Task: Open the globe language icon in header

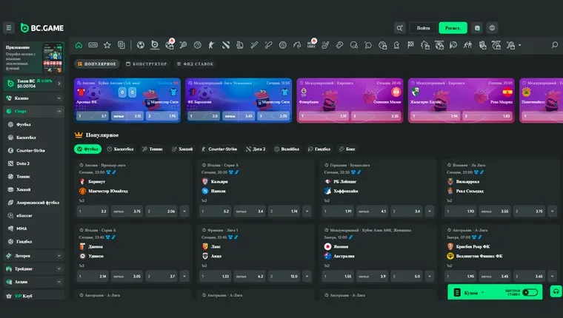Action: click(x=492, y=28)
